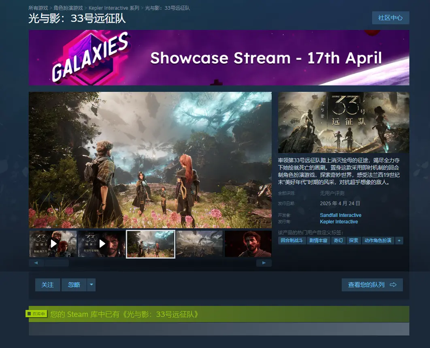The width and height of the screenshot is (430, 348).
Task: Play the first trailer video thumbnail
Action: 53,244
